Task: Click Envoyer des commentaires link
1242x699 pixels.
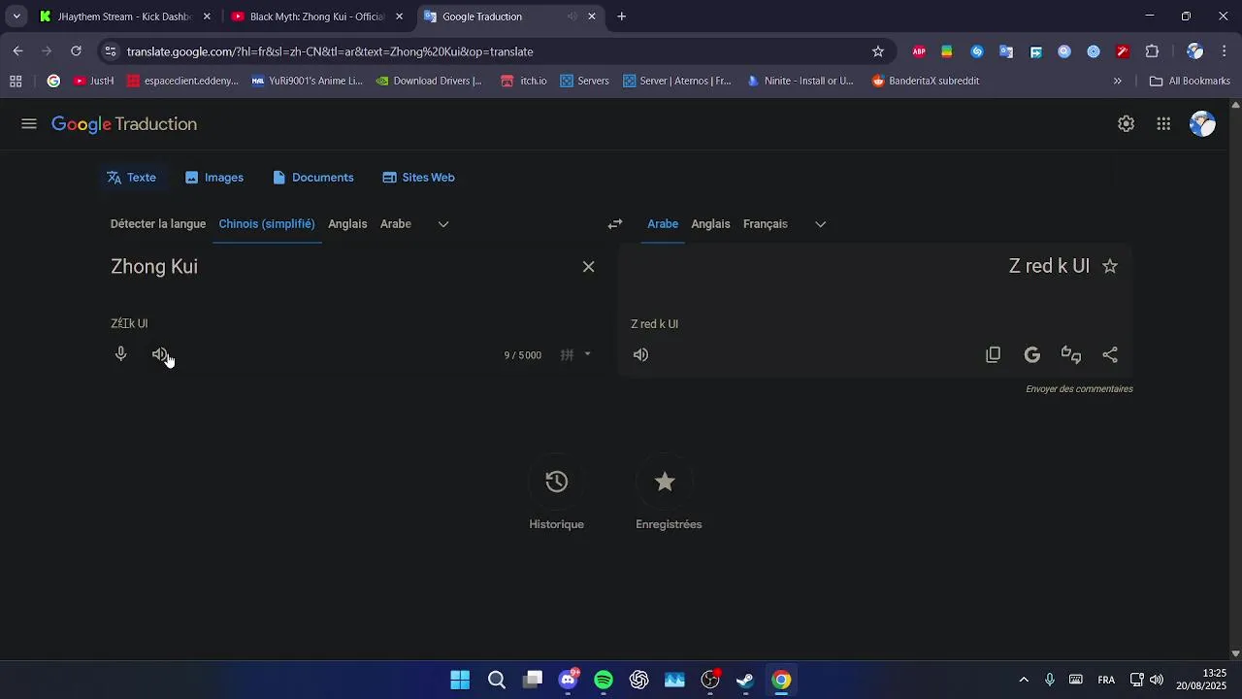Action: [1079, 389]
